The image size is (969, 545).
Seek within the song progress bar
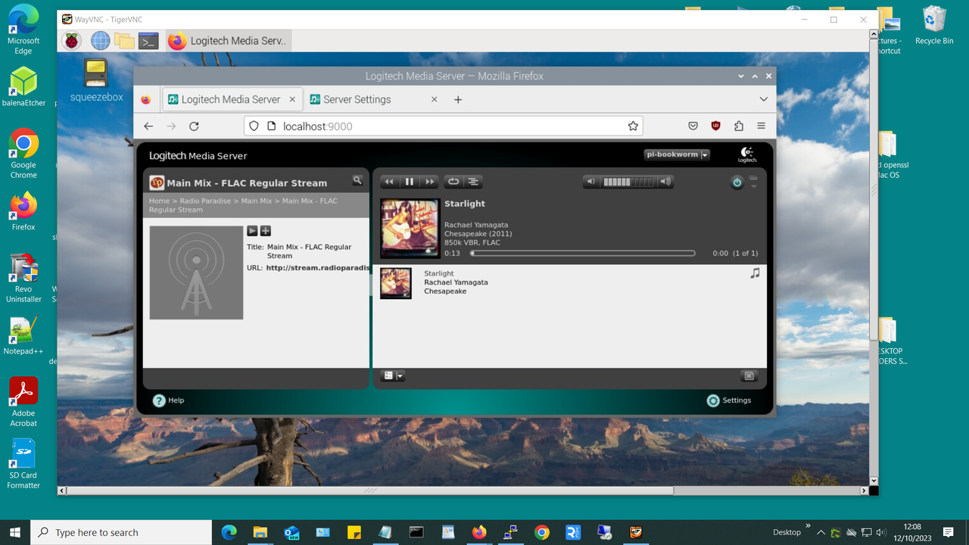(x=582, y=254)
